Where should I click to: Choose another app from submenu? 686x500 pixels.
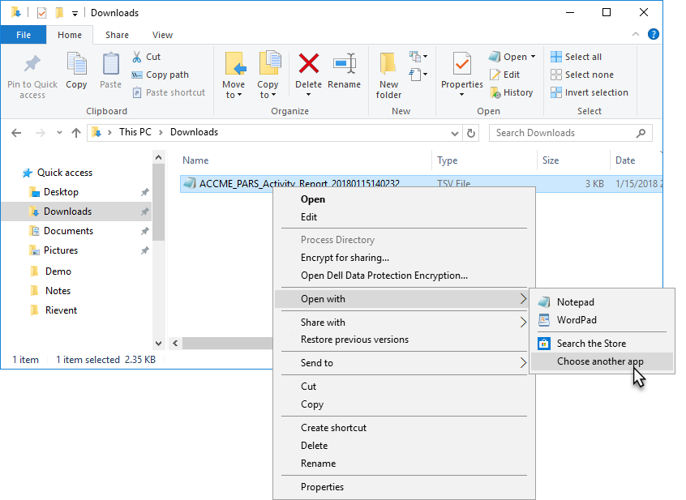pyautogui.click(x=600, y=361)
